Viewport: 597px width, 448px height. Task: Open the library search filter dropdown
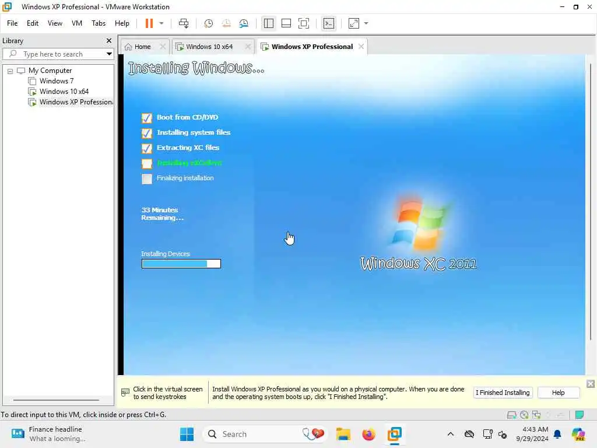(x=109, y=54)
